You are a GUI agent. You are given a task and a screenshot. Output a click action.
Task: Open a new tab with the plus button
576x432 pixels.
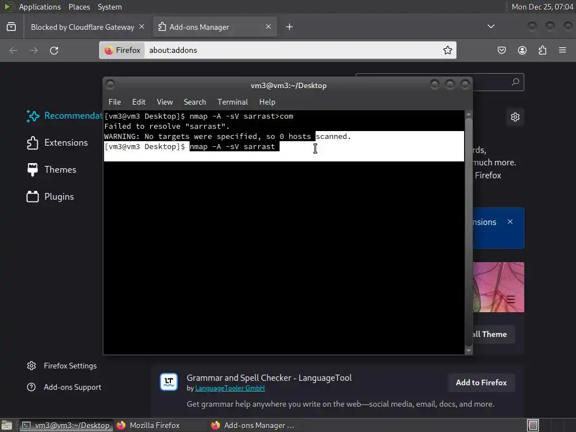click(x=290, y=27)
